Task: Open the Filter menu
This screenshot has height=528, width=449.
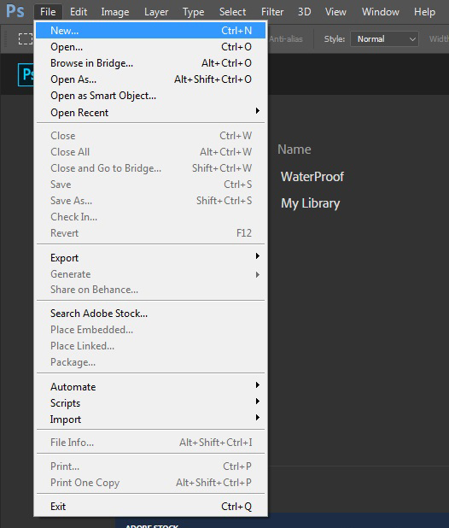Action: (272, 12)
